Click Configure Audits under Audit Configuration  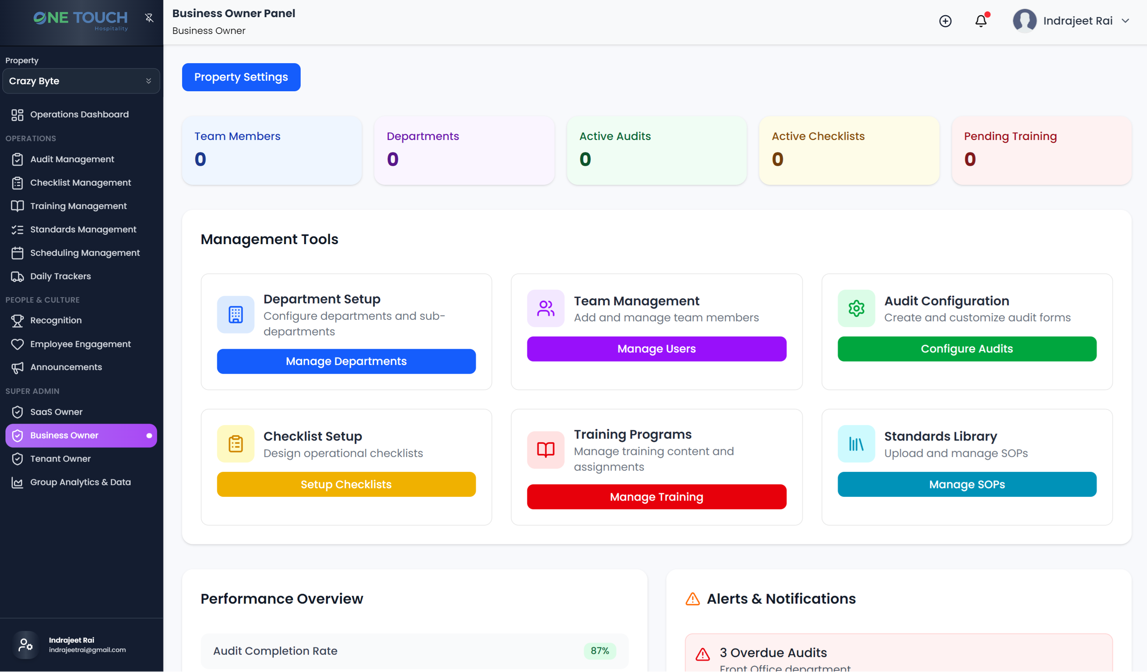tap(967, 349)
